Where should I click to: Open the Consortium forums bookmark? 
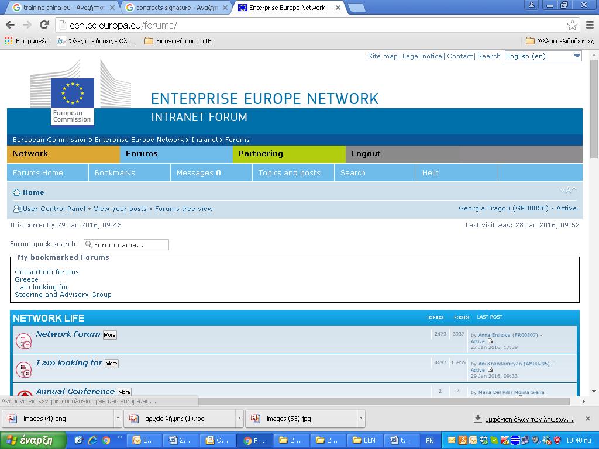click(47, 272)
